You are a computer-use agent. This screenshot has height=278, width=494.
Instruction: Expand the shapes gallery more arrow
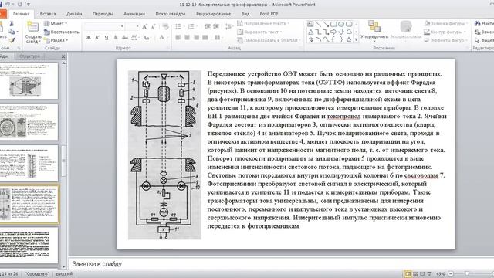(357, 40)
